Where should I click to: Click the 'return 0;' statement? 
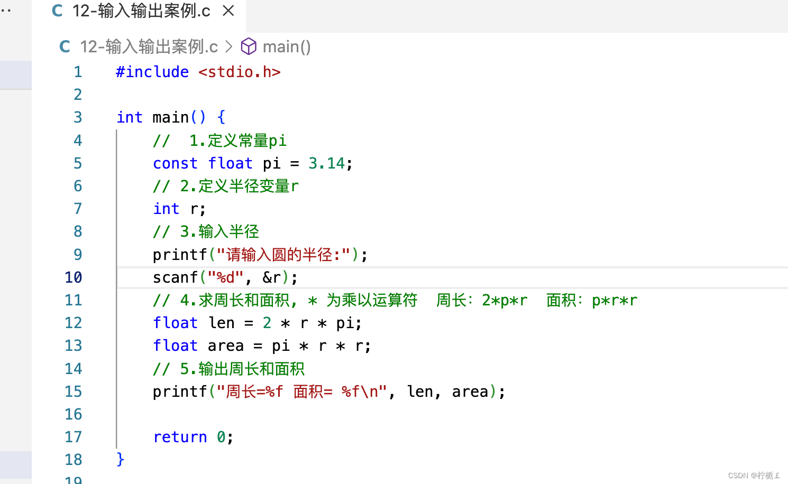(x=193, y=437)
